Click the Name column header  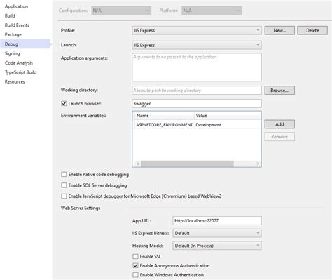coord(165,116)
